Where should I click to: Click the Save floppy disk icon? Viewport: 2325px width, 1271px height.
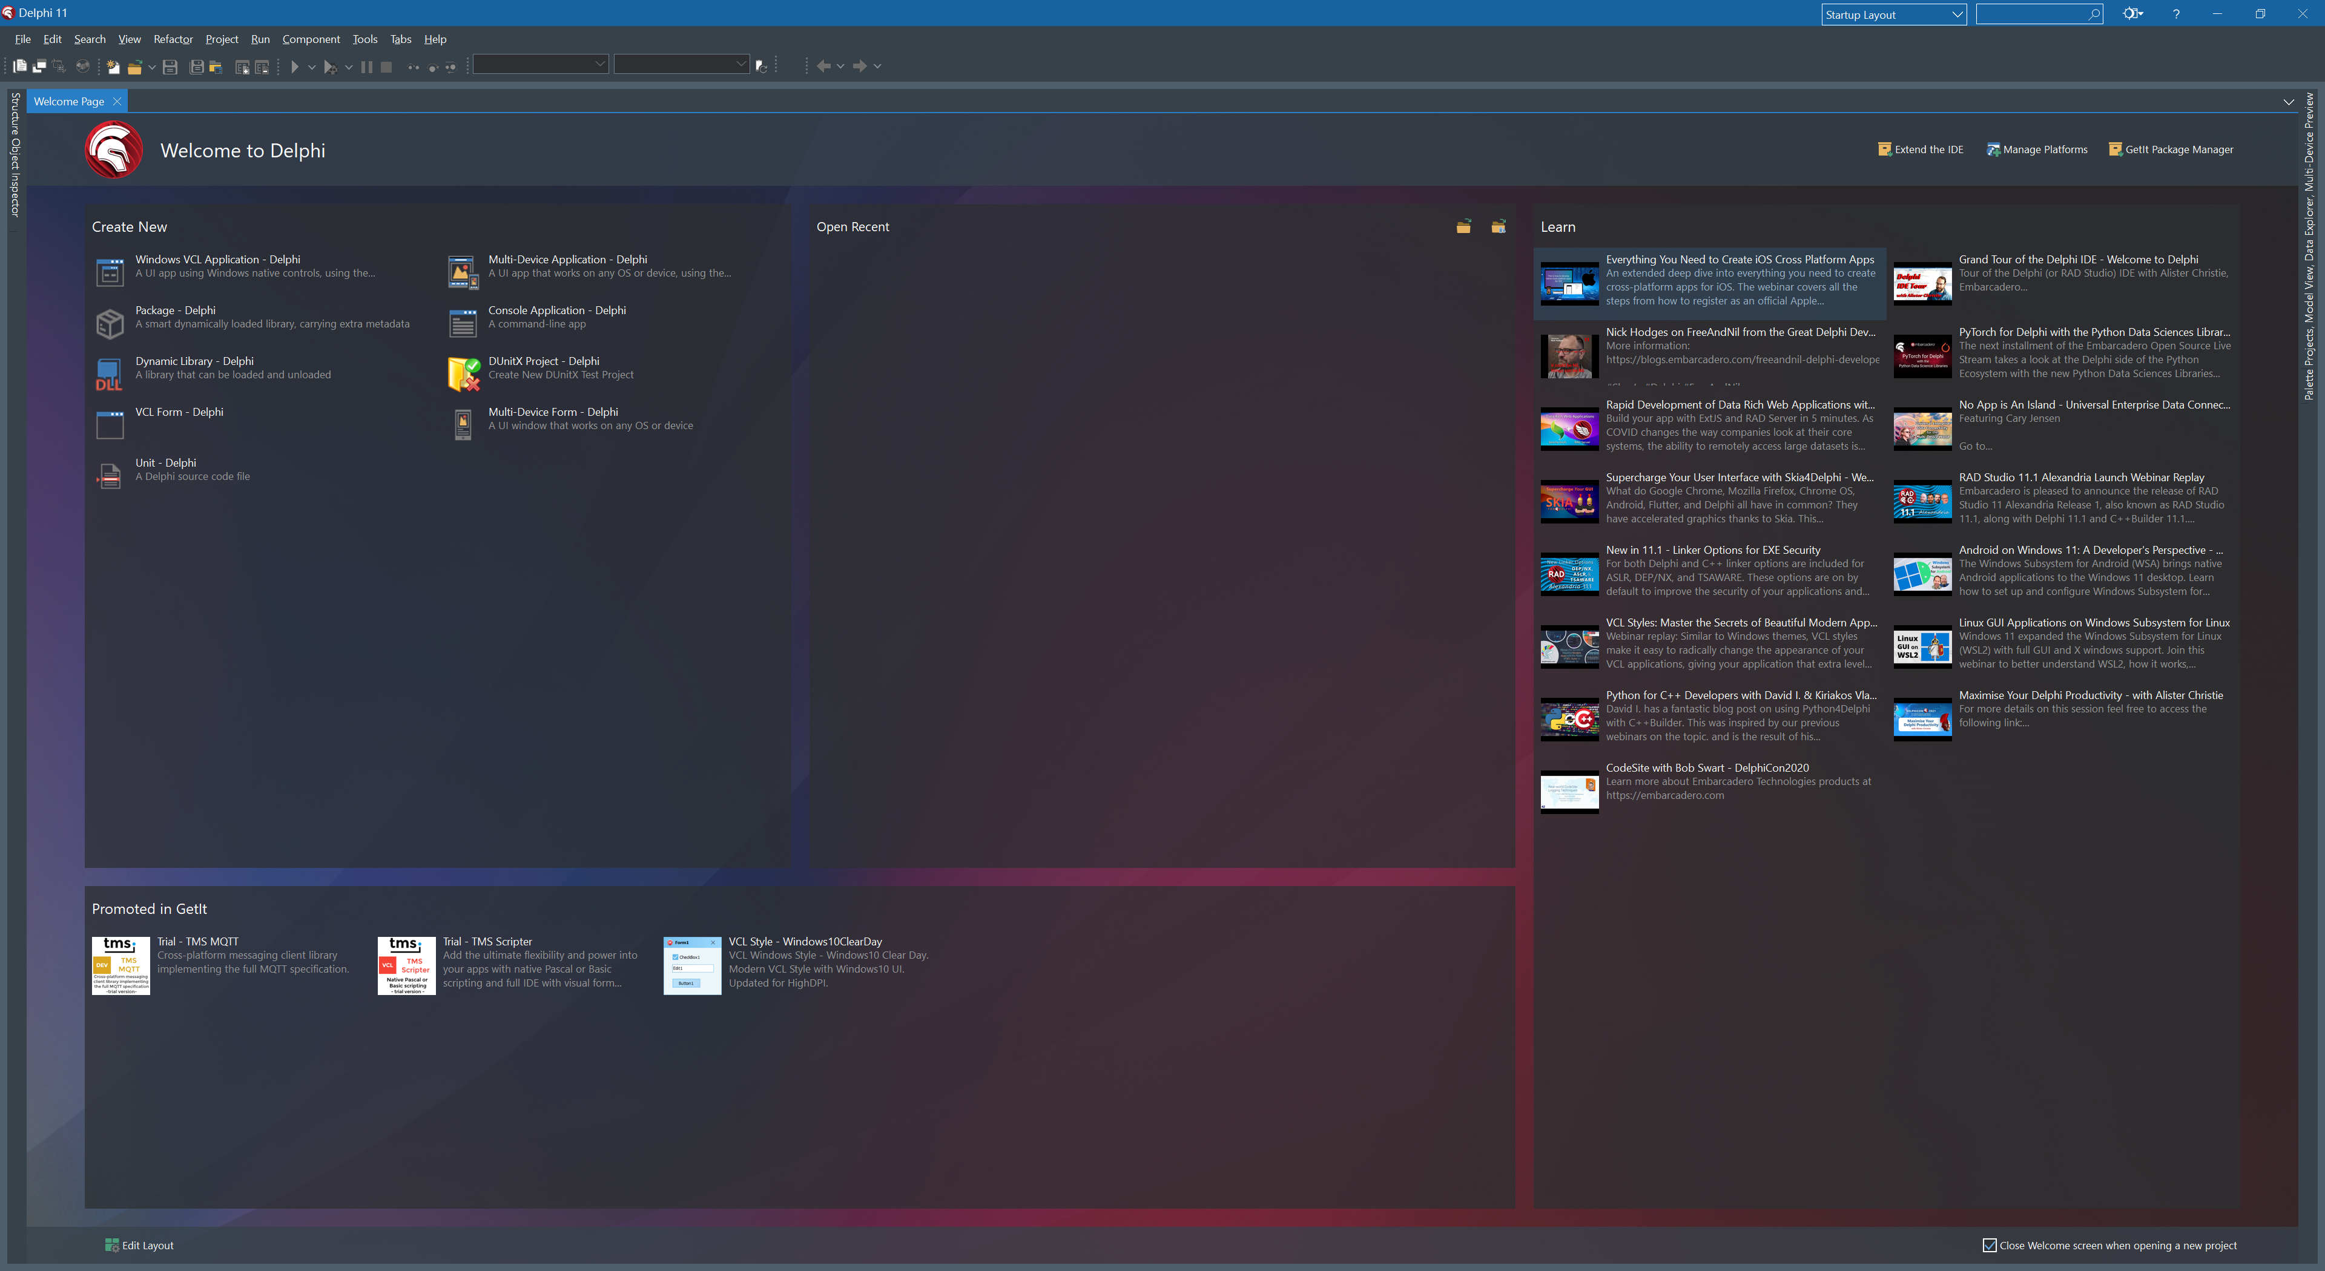coord(170,67)
